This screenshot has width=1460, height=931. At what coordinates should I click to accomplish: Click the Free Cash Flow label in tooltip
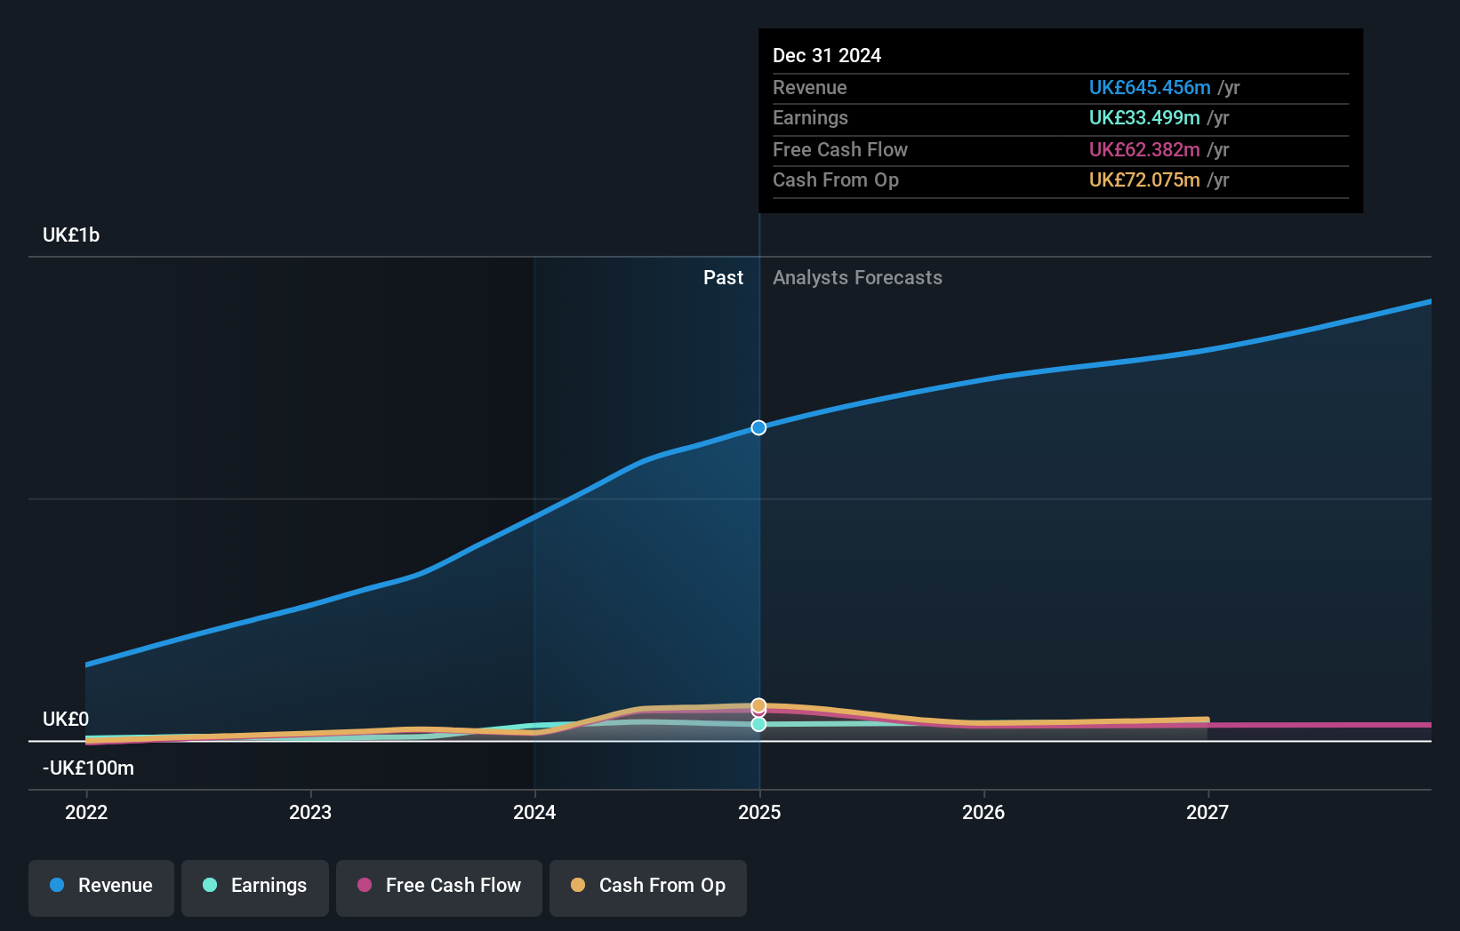point(840,149)
